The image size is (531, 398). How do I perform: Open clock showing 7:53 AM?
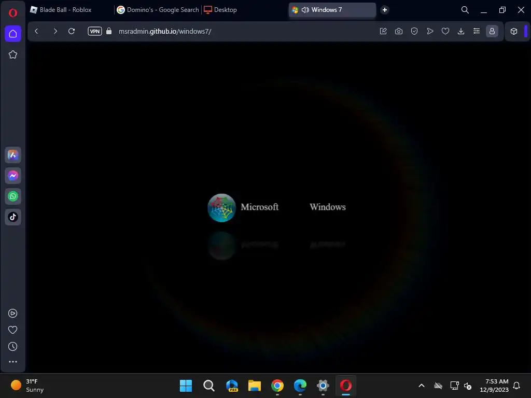click(x=494, y=386)
